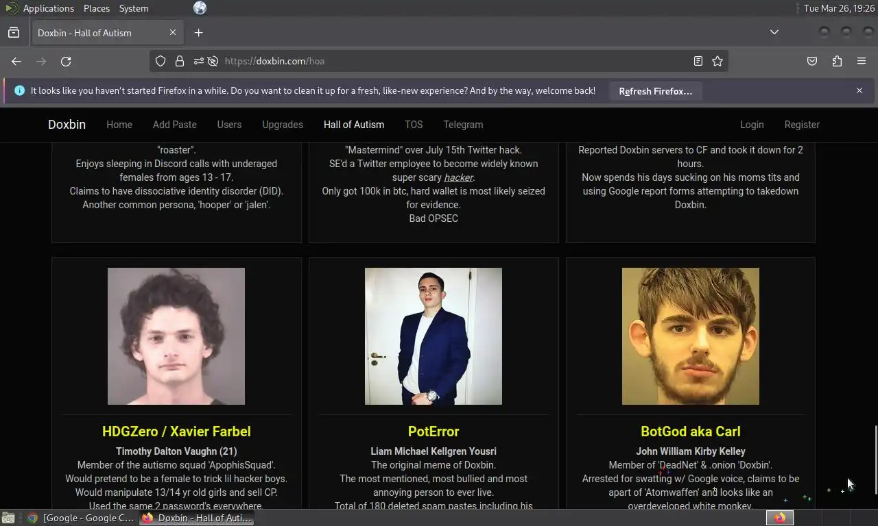This screenshot has height=526, width=878.
Task: Bookmark this page with the star
Action: click(717, 61)
